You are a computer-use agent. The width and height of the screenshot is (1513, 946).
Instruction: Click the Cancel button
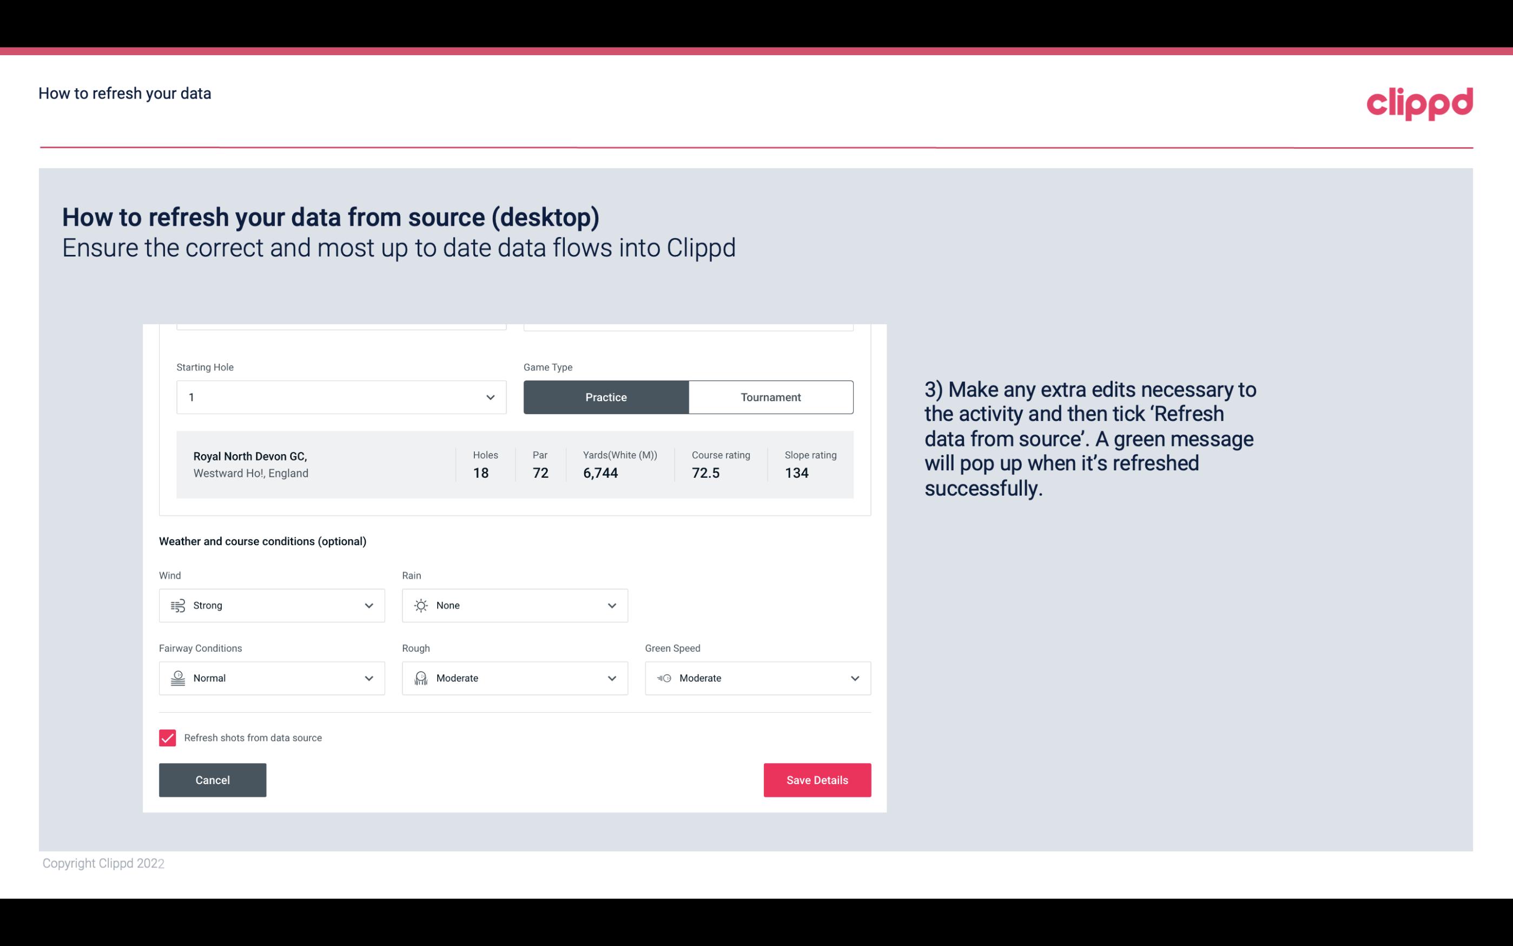[213, 780]
